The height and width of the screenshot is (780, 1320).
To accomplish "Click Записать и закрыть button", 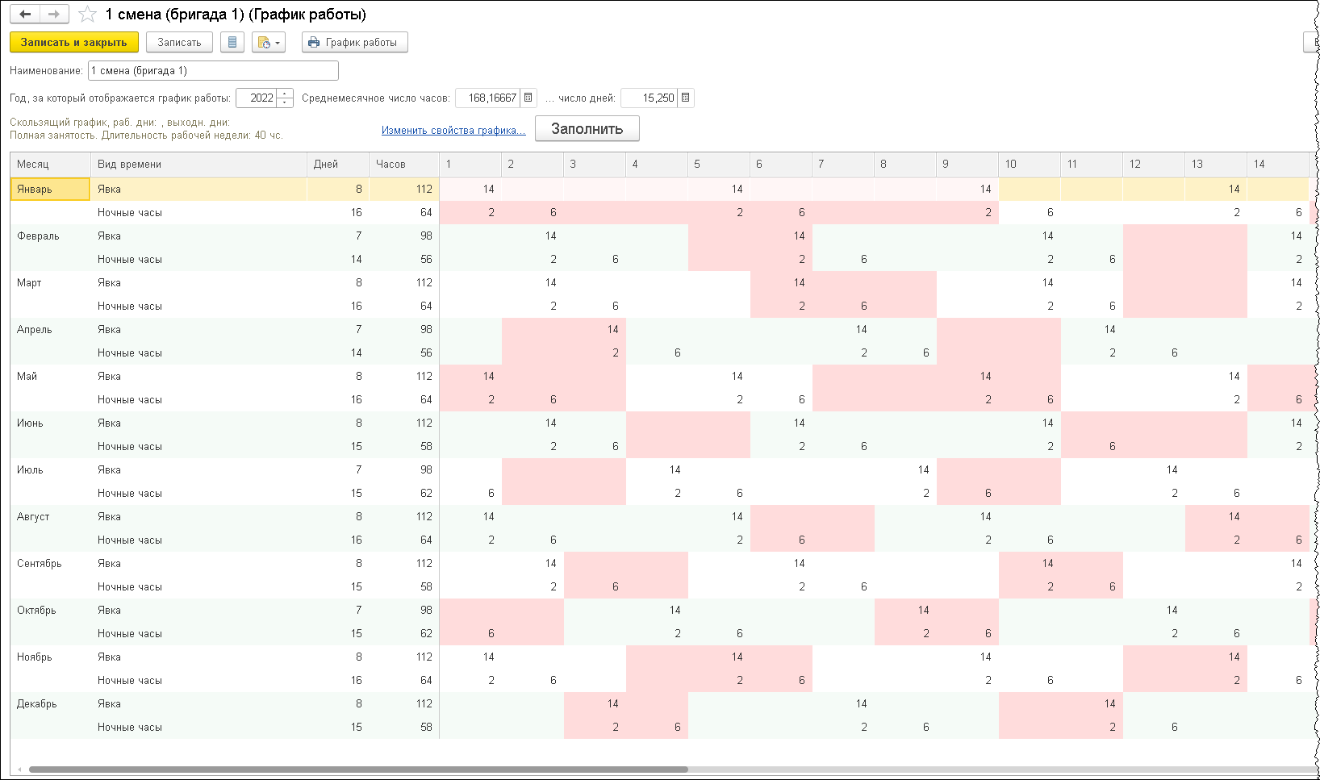I will [x=74, y=42].
